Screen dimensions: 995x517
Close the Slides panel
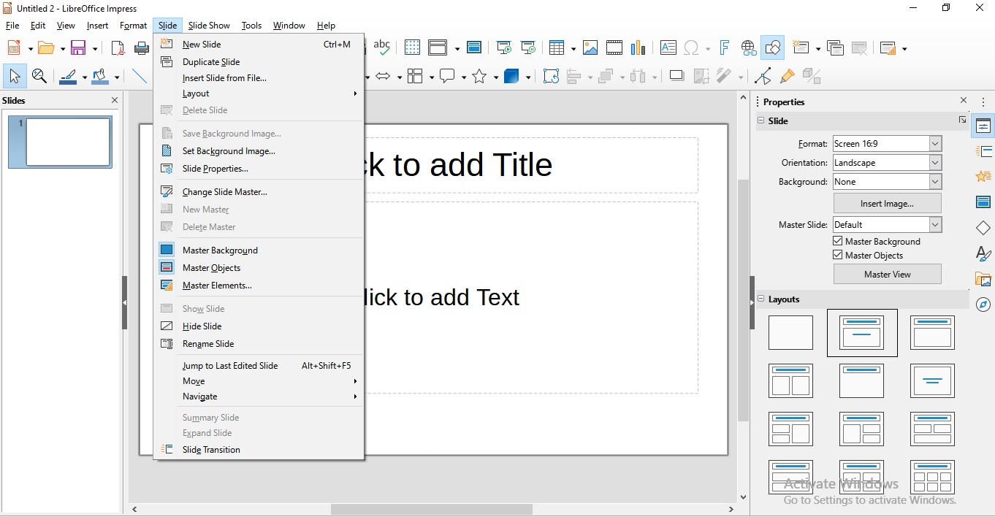(x=115, y=100)
